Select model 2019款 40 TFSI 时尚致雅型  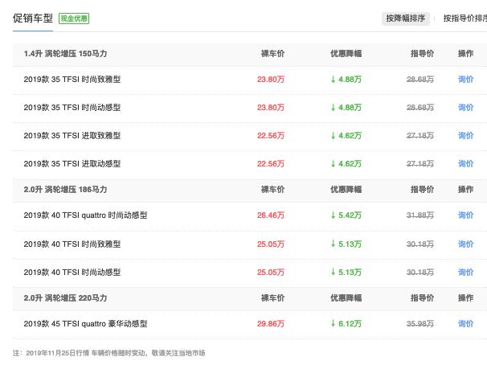coord(72,244)
